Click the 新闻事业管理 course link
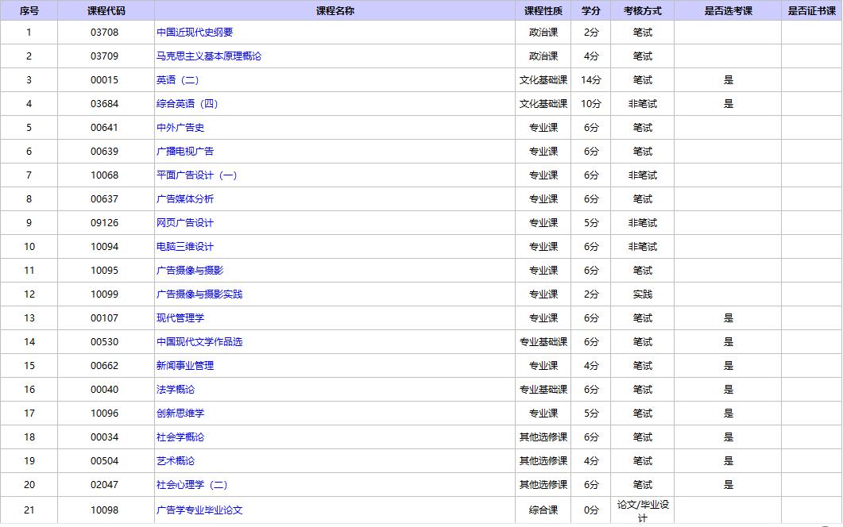 point(185,366)
